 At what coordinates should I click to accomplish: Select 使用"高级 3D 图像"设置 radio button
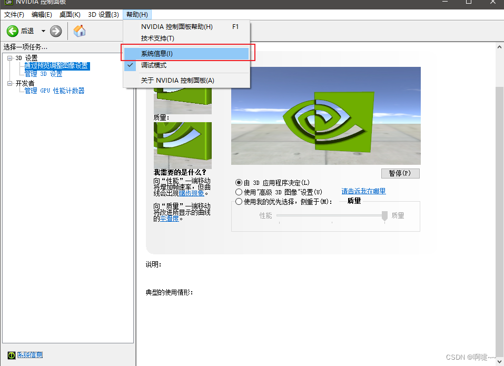[x=239, y=192]
